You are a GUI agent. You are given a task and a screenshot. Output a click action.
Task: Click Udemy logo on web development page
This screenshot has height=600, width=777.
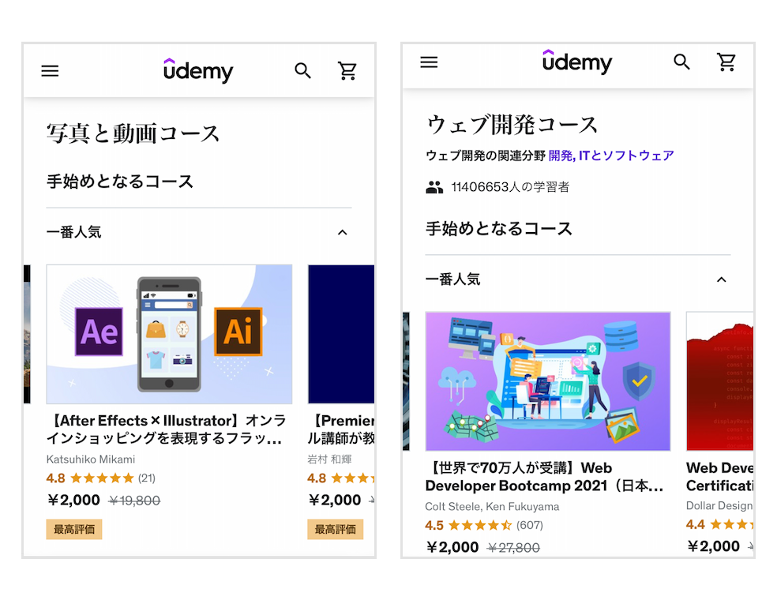(x=577, y=62)
